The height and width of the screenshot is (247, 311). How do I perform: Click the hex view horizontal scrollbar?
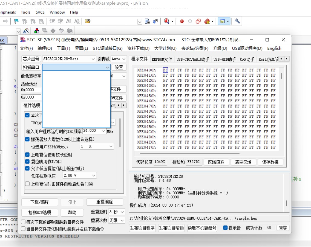tap(190, 154)
